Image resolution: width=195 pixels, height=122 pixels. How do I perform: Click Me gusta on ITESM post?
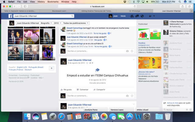(66, 90)
